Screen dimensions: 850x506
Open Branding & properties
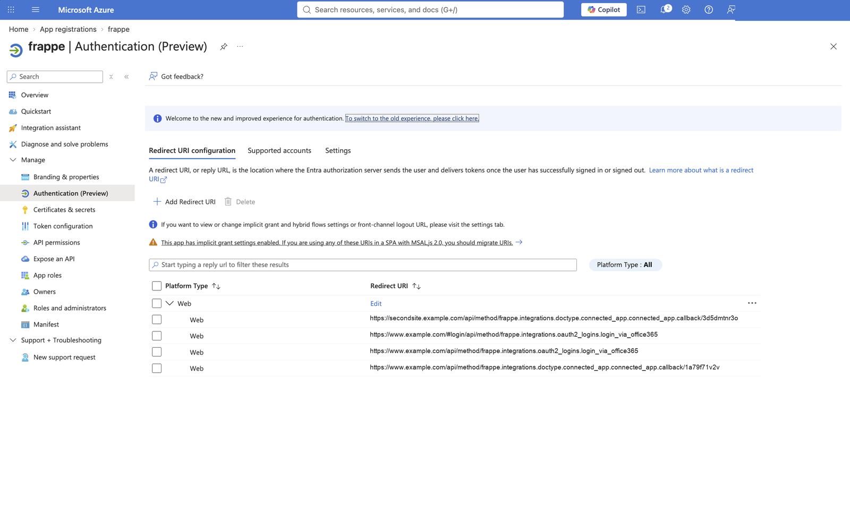66,177
